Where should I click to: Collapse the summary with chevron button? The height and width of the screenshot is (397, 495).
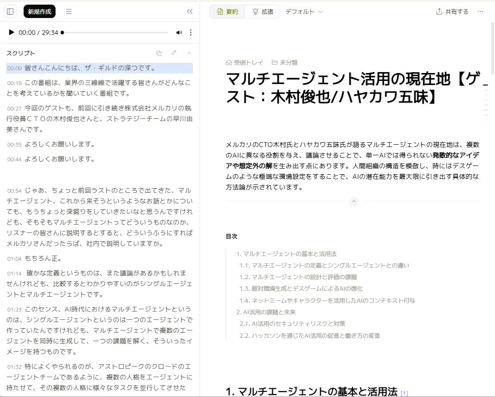(354, 202)
